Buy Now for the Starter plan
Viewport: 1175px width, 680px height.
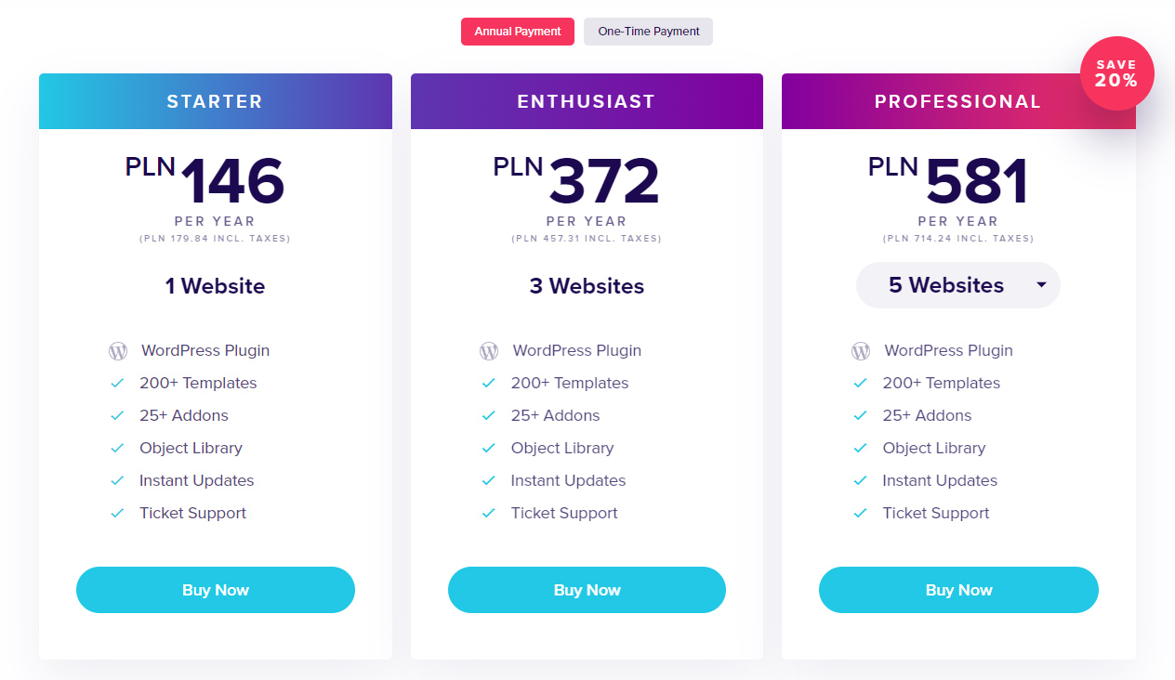(x=216, y=590)
